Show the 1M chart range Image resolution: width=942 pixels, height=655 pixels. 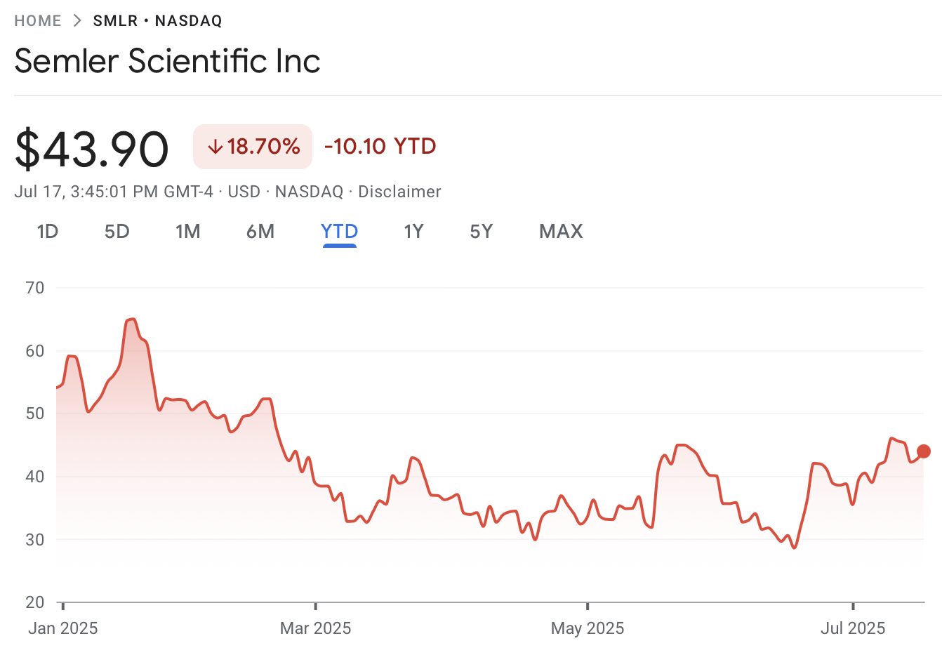tap(188, 232)
